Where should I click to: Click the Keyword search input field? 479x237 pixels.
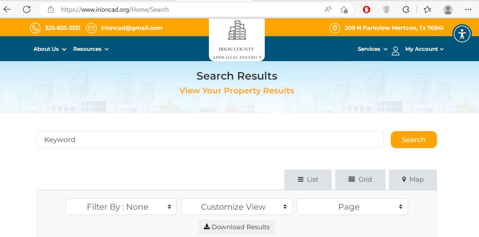(x=210, y=140)
